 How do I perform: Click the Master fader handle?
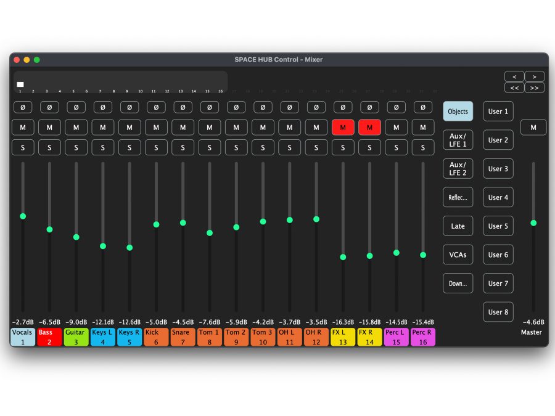[533, 223]
